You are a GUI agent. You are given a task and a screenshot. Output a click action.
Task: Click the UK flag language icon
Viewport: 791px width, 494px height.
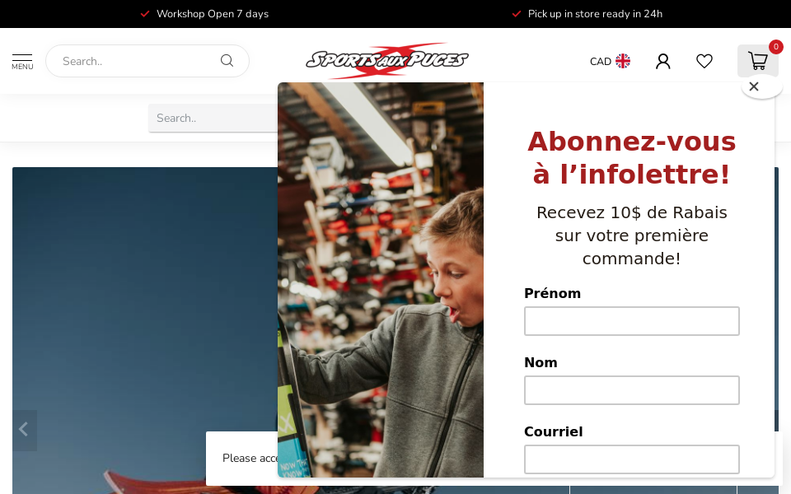[623, 61]
